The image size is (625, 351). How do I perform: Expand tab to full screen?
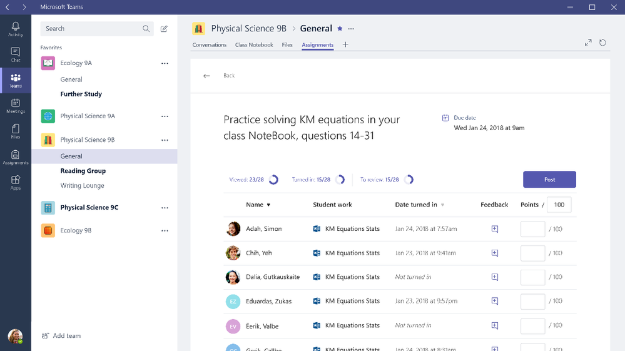(x=588, y=43)
